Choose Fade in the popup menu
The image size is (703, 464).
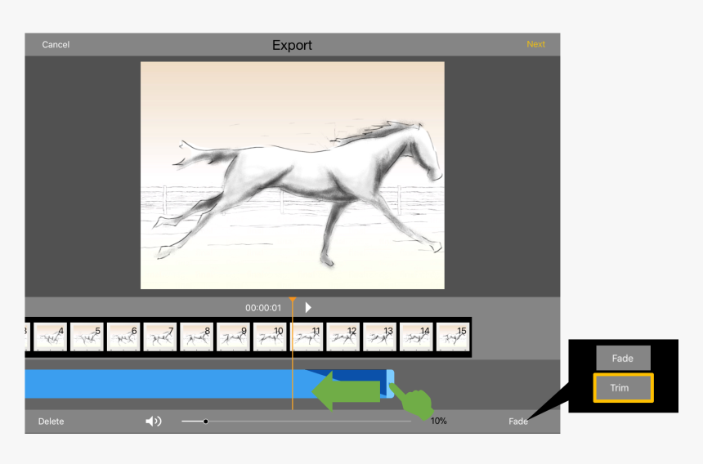click(623, 358)
